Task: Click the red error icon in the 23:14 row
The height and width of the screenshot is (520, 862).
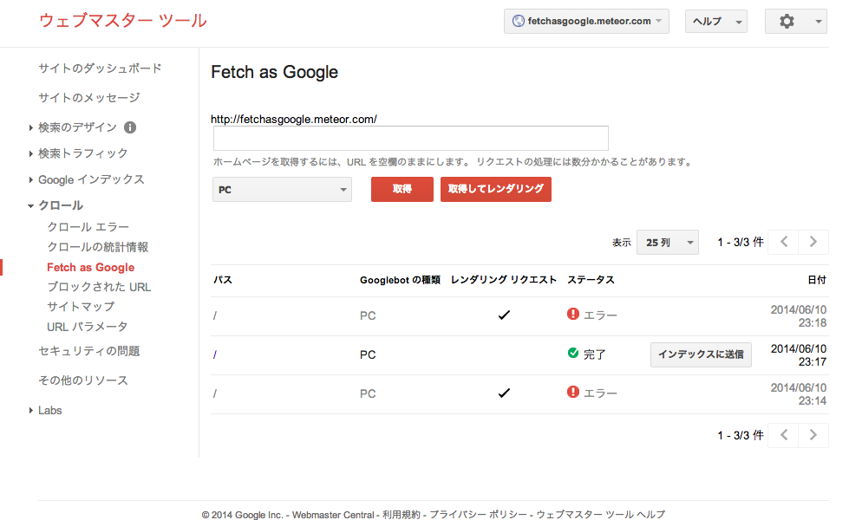Action: (573, 392)
